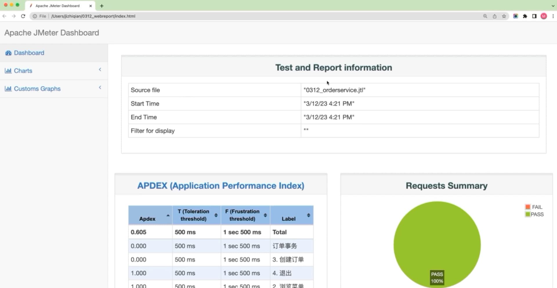
Task: Click the Charts bar-chart icon in sidebar
Action: point(8,71)
